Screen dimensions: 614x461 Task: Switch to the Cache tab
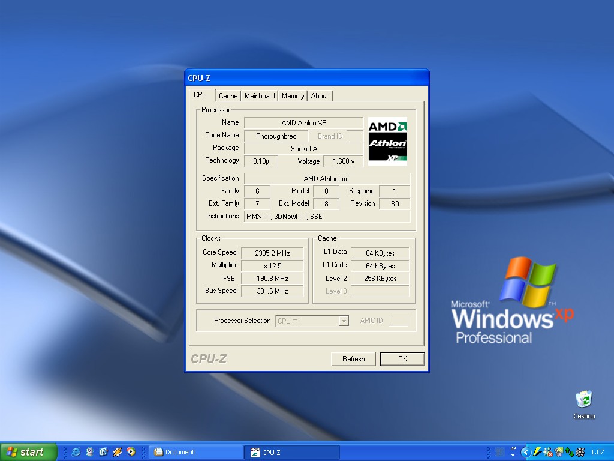228,96
